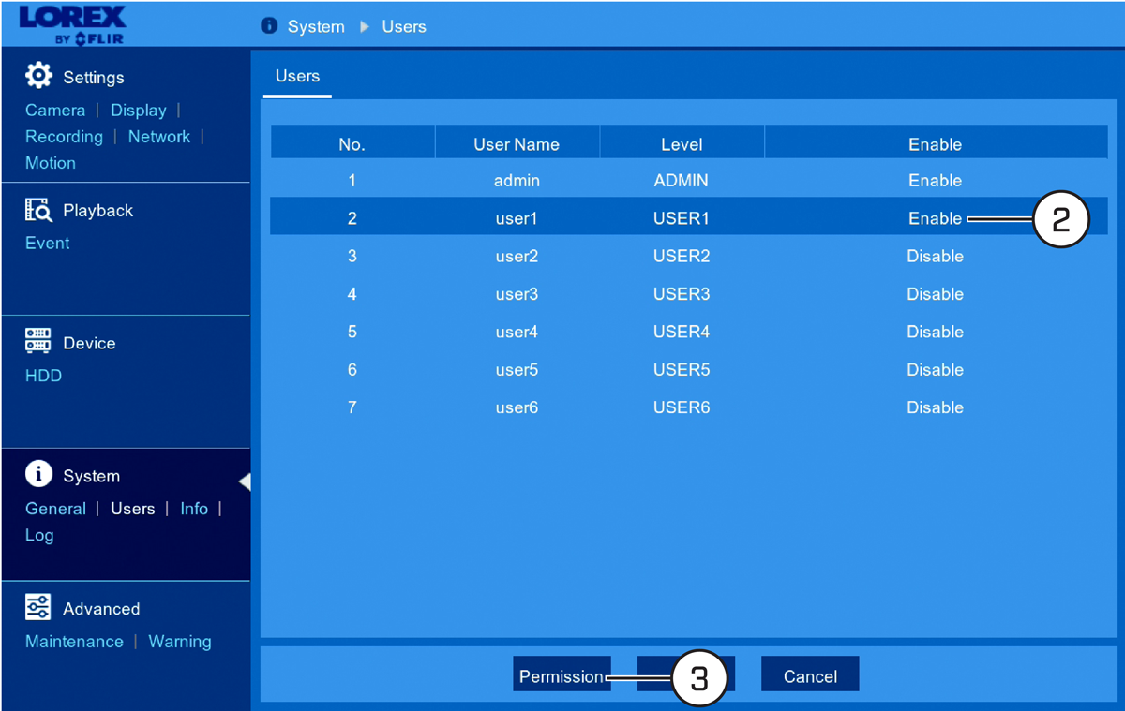1125x711 pixels.
Task: Click the Device recorder icon
Action: pos(38,342)
